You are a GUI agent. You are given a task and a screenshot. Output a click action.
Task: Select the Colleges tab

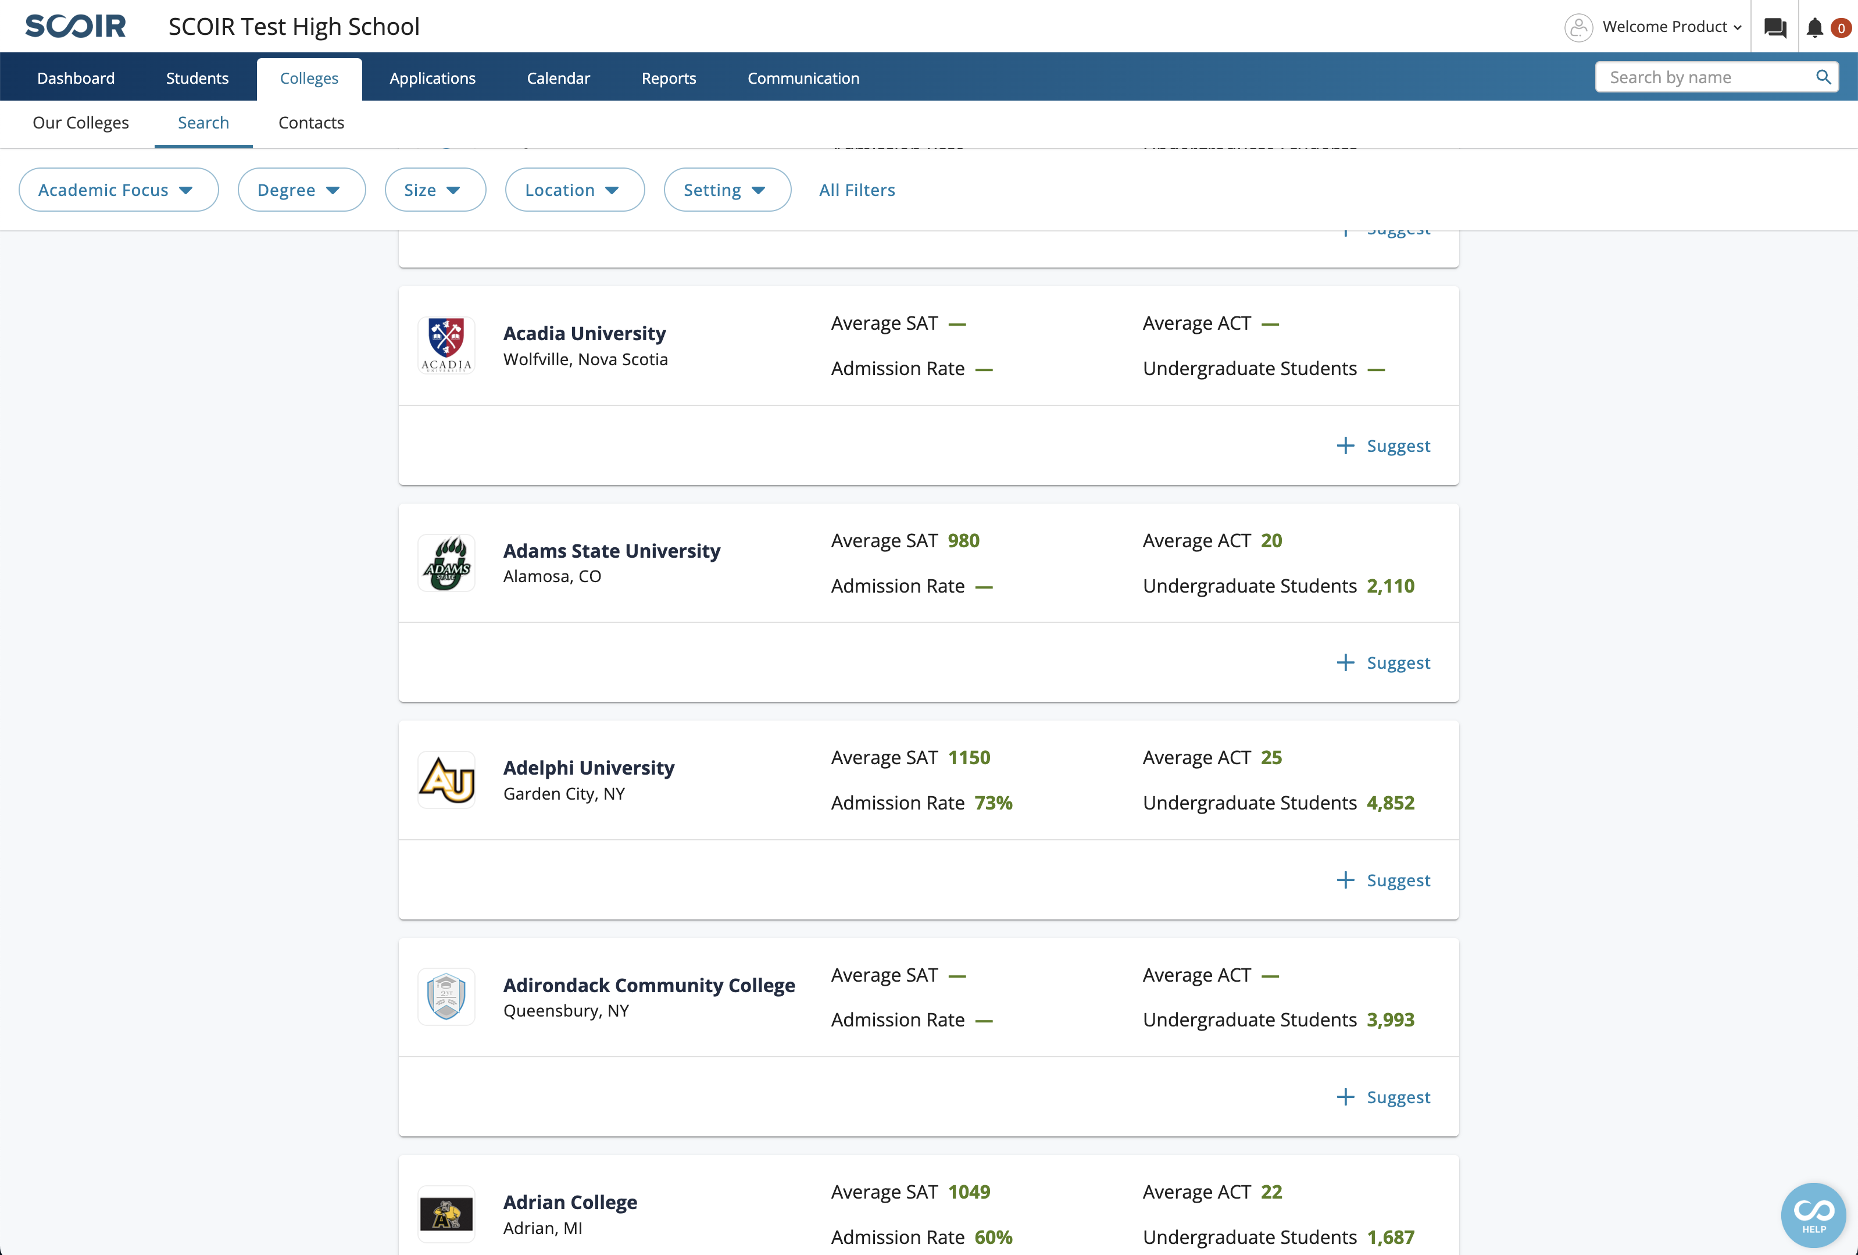coord(309,79)
